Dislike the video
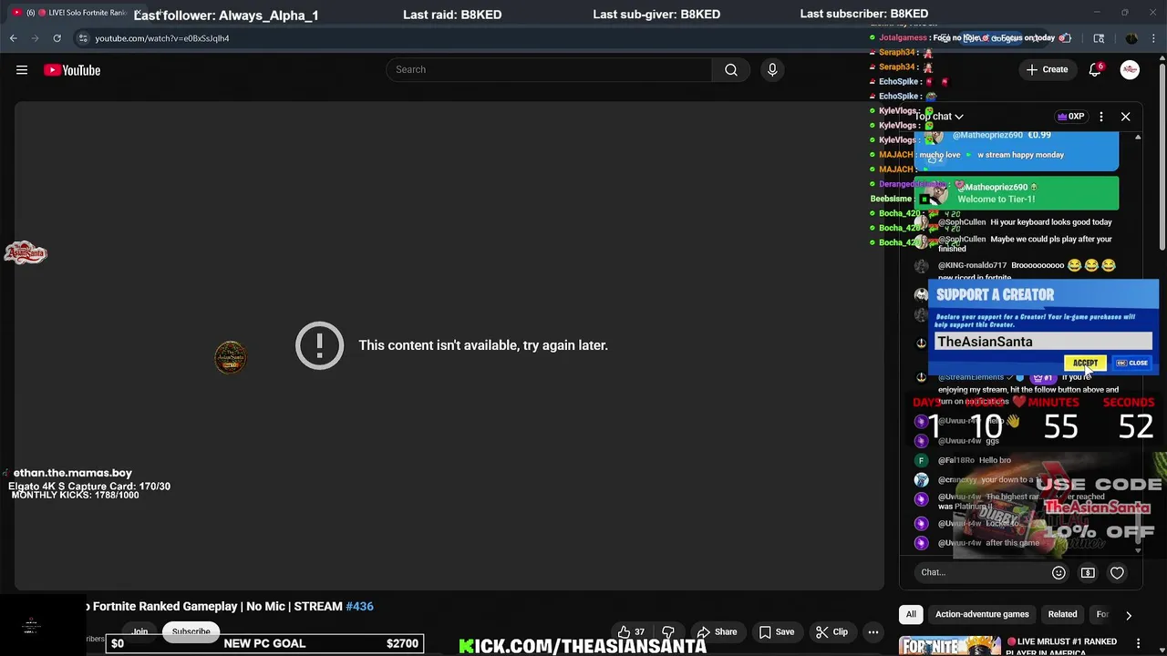 click(x=668, y=631)
